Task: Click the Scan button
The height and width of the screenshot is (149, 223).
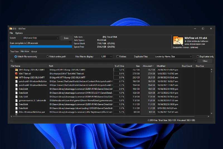Action: (66, 38)
